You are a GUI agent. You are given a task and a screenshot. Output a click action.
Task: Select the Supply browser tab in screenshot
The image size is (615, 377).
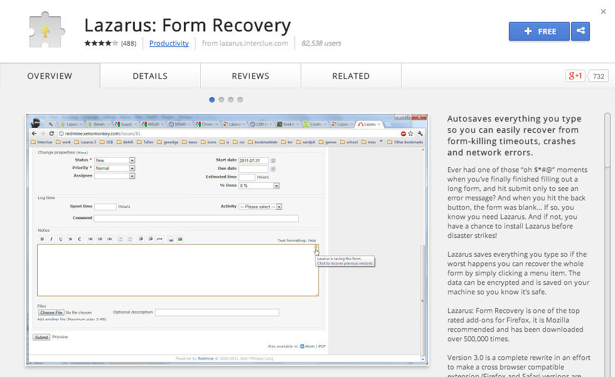(125, 124)
